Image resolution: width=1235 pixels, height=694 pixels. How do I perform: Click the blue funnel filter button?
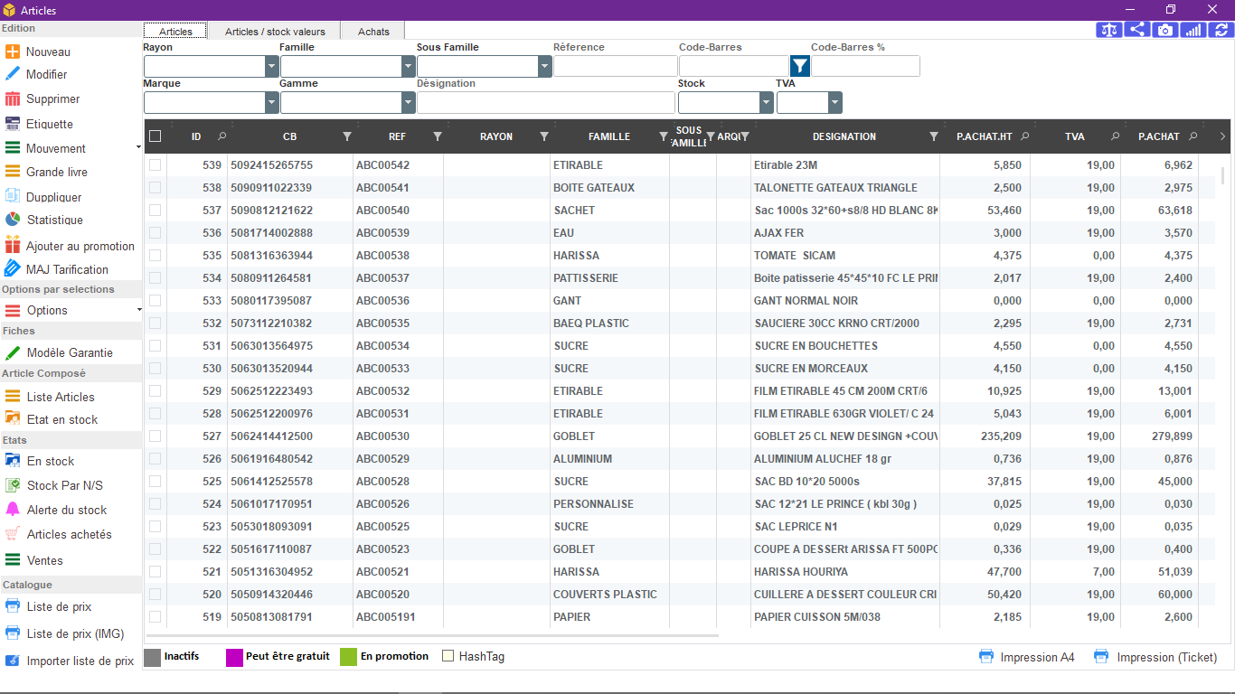coord(800,66)
